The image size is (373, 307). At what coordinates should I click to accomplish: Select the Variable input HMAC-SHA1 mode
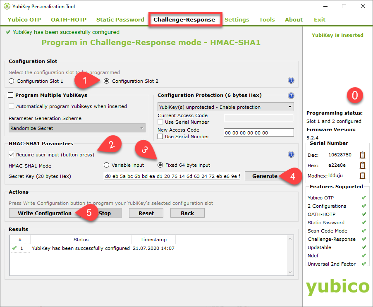pos(106,165)
